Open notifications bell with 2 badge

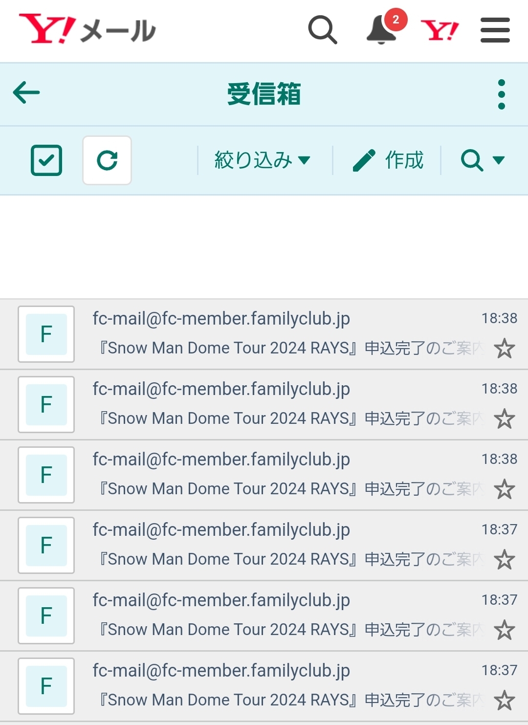[x=382, y=30]
